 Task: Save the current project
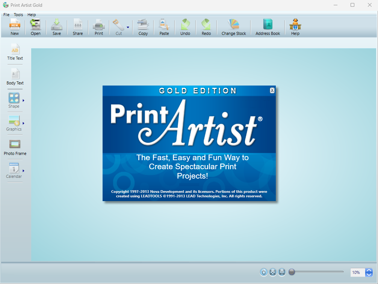(57, 27)
